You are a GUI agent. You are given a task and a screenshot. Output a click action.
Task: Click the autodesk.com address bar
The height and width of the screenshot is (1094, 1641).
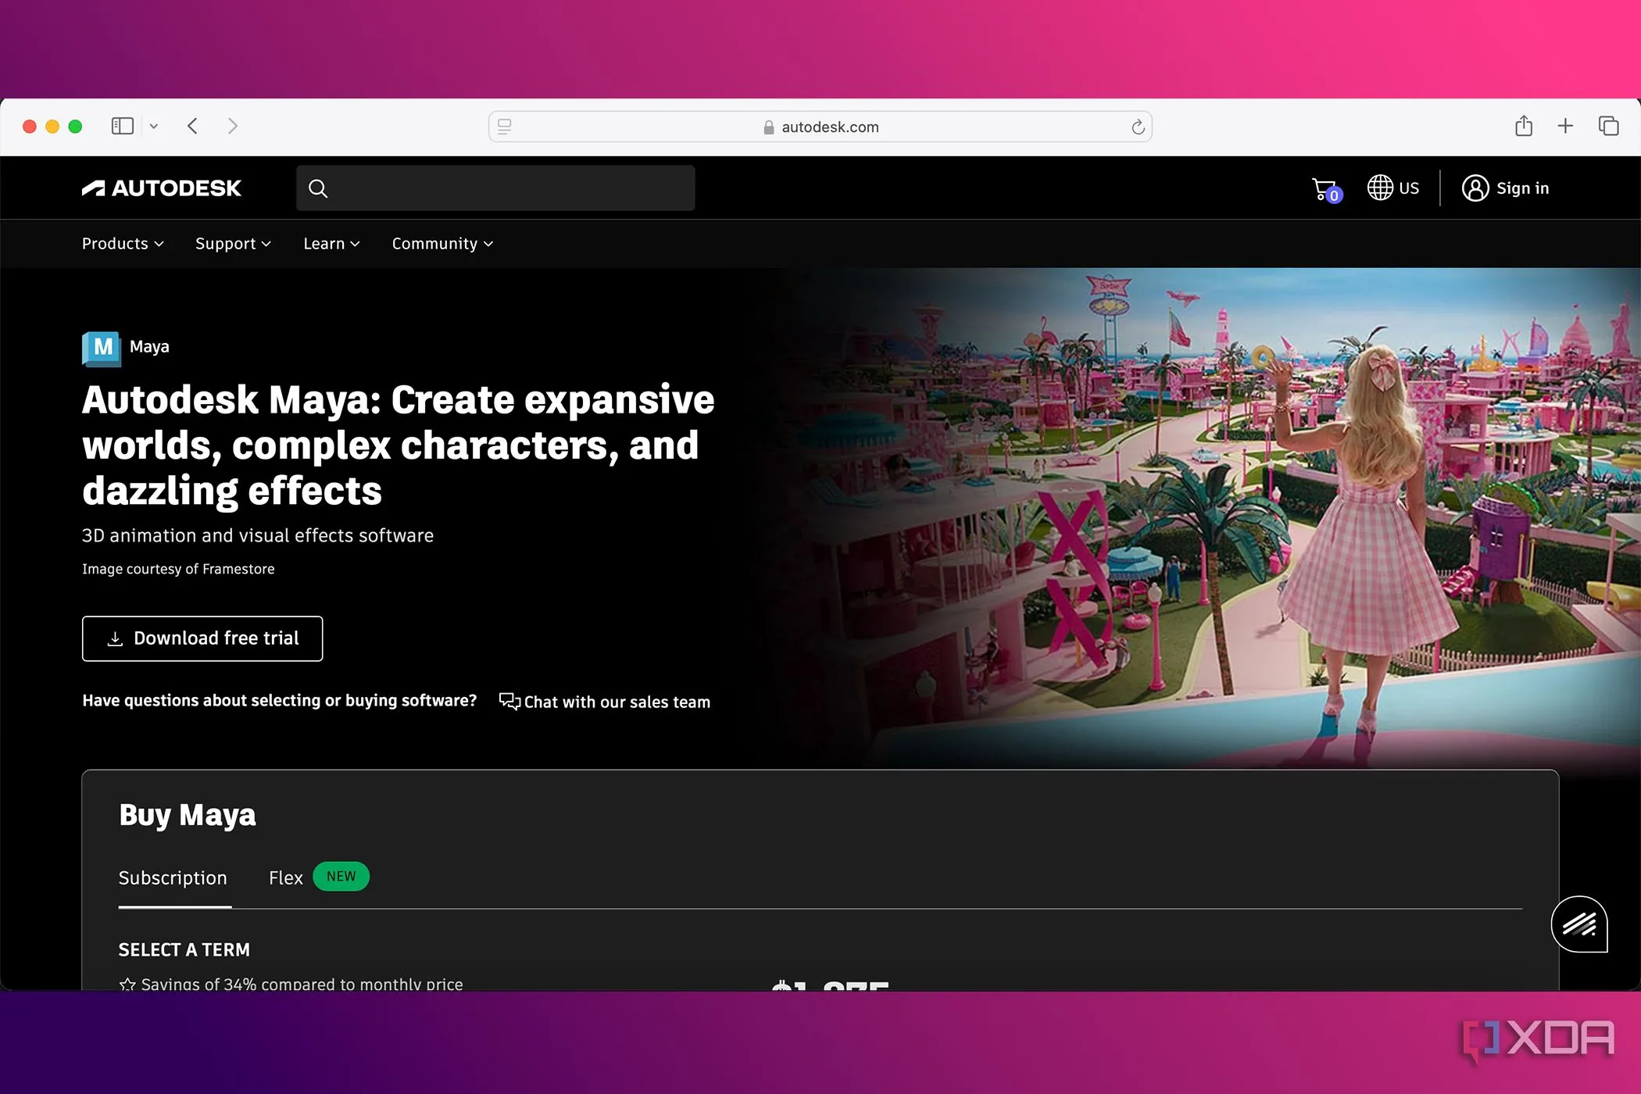pyautogui.click(x=820, y=127)
